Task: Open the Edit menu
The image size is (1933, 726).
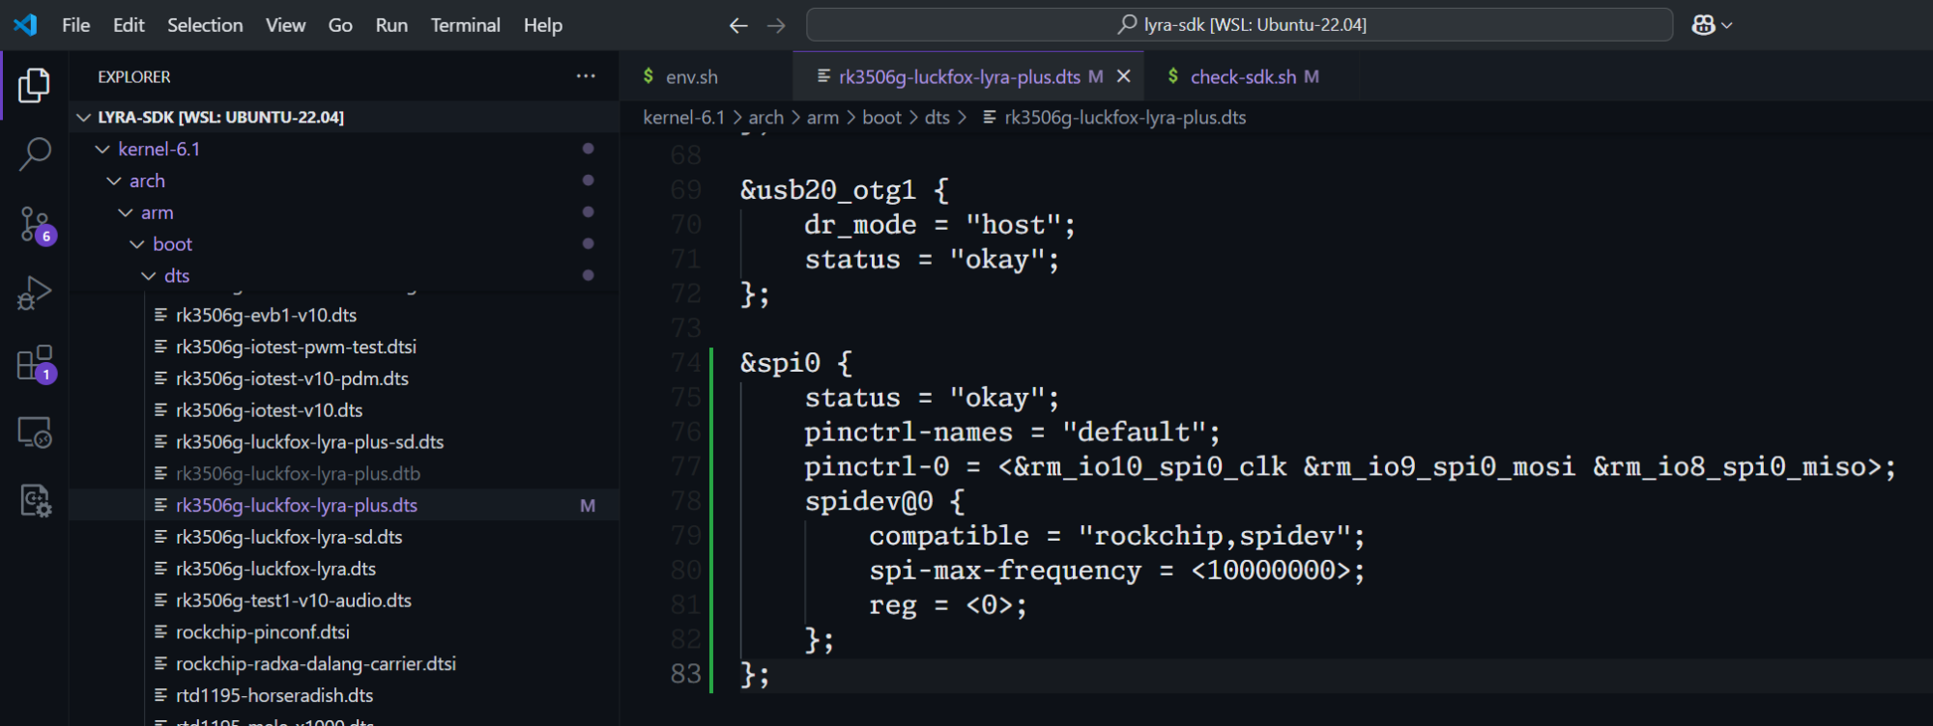Action: tap(129, 25)
